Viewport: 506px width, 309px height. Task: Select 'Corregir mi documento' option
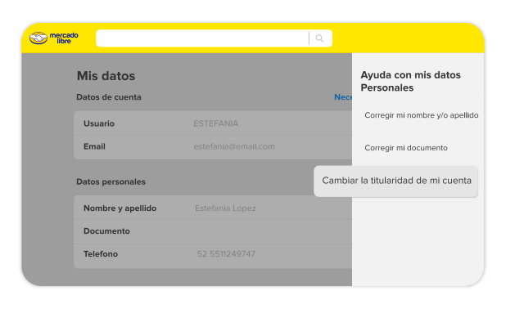click(406, 148)
